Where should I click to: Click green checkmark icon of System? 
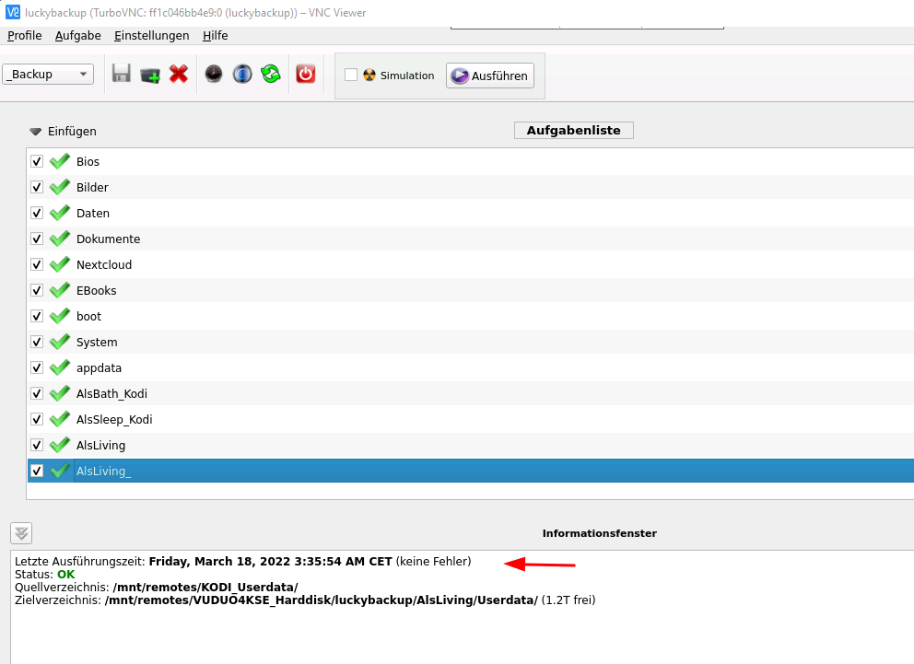(x=60, y=342)
